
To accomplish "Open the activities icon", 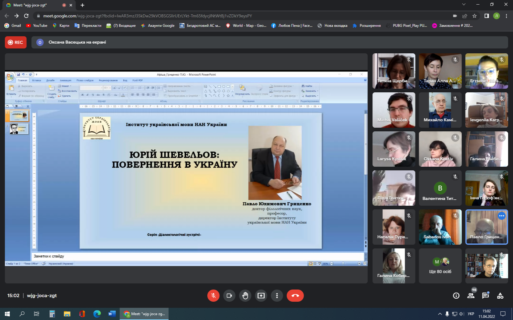I will coord(500,296).
